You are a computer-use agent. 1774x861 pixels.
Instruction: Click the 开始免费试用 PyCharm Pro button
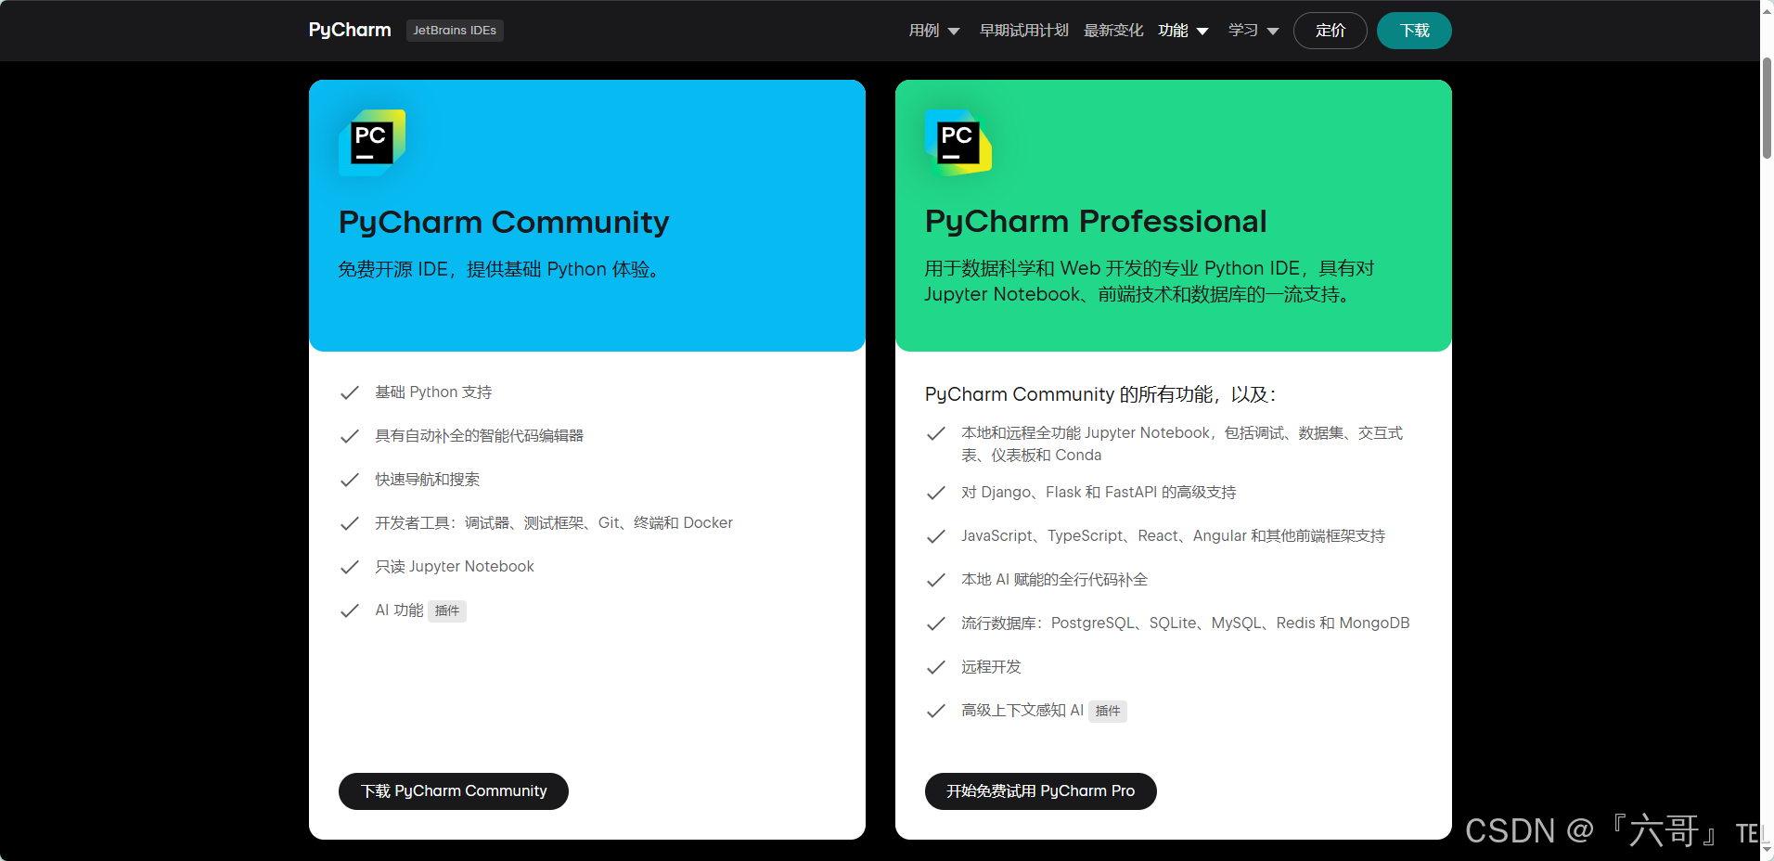pyautogui.click(x=1041, y=791)
